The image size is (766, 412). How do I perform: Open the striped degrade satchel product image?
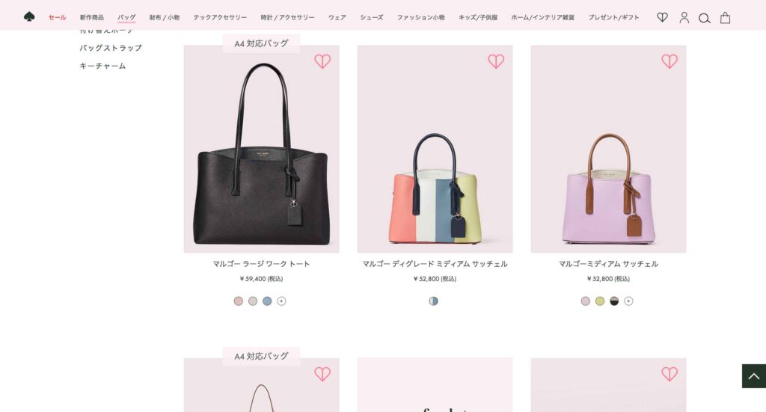[x=435, y=149]
